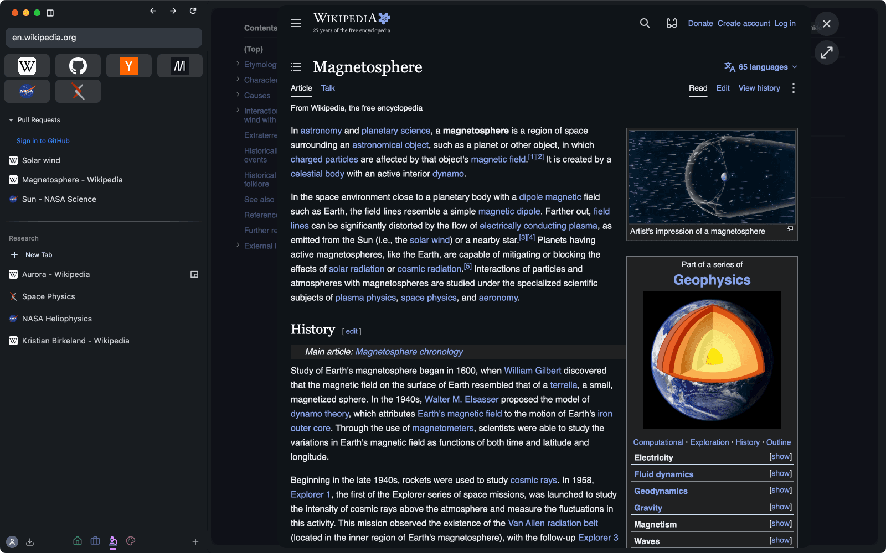Open Wikipedia search magnifier

tap(645, 23)
